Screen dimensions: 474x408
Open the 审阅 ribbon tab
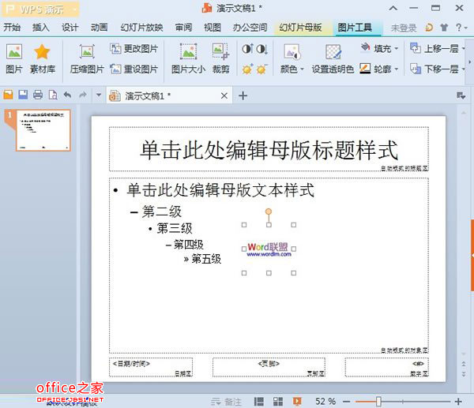[x=183, y=28]
